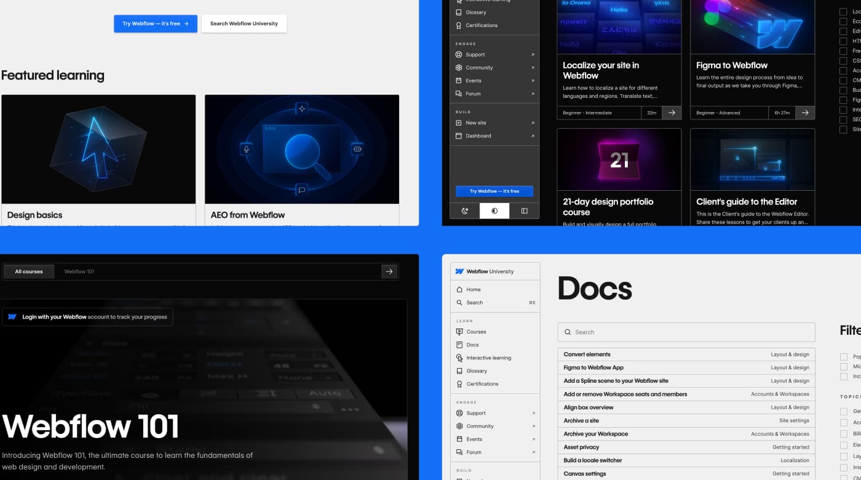Enable dark mode with the moon icon
This screenshot has width=861, height=480.
[x=464, y=210]
